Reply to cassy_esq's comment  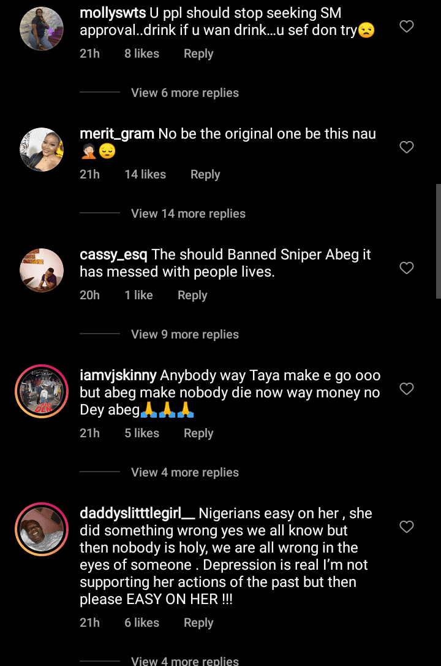click(x=192, y=295)
